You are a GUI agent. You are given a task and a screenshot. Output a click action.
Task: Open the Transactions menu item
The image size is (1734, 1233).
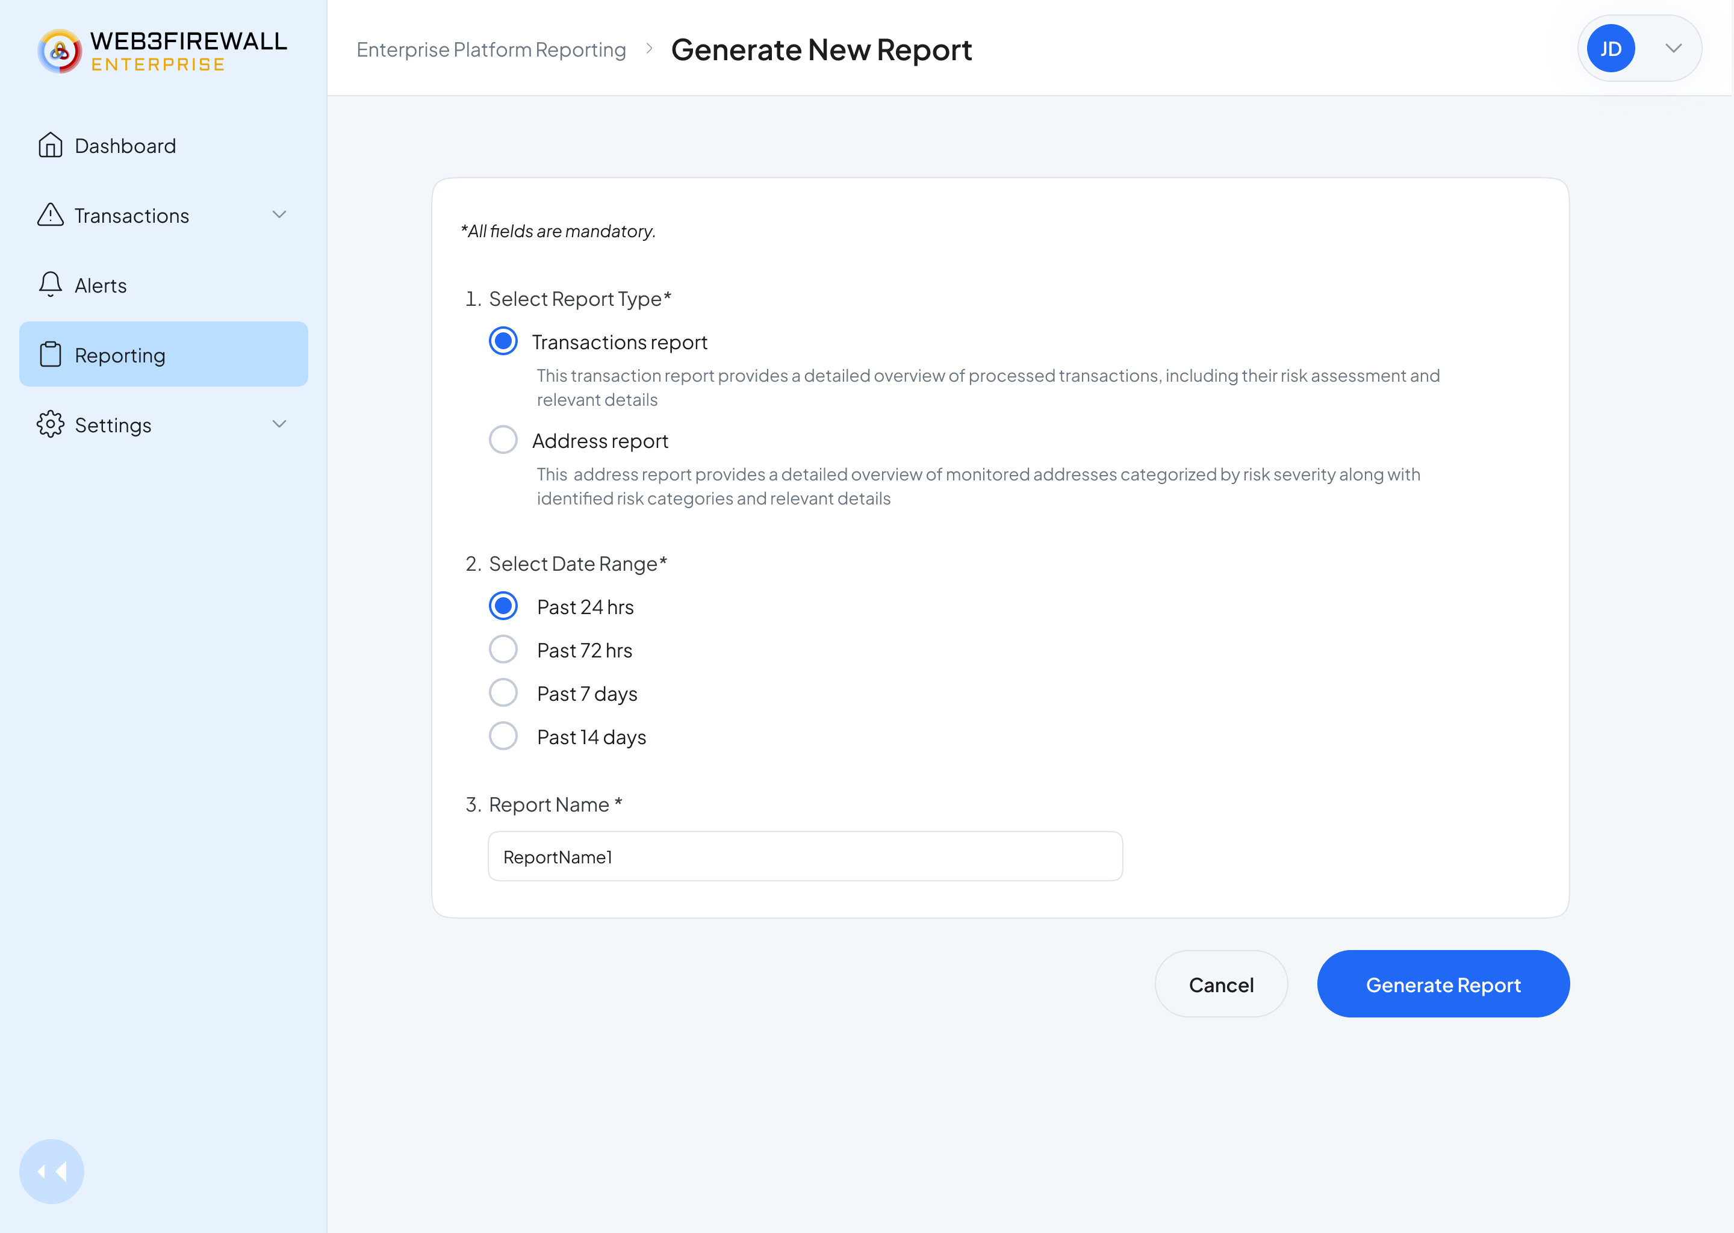163,215
